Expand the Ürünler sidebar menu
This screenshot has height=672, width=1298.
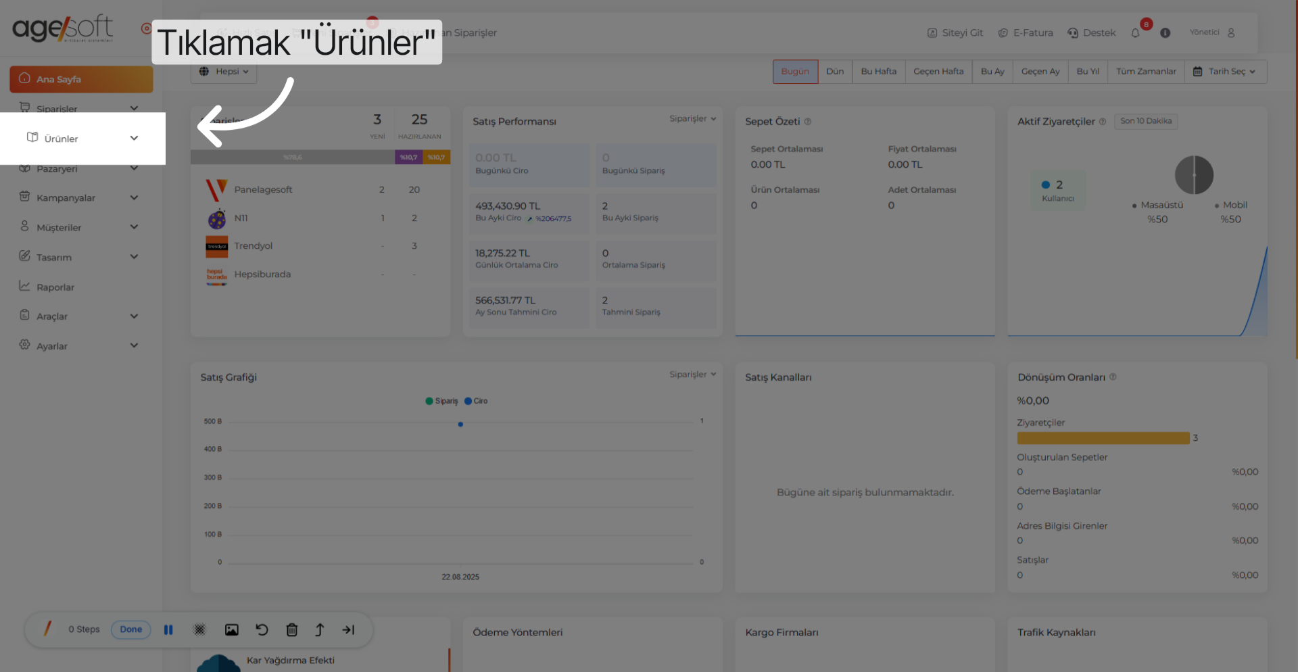click(x=82, y=138)
